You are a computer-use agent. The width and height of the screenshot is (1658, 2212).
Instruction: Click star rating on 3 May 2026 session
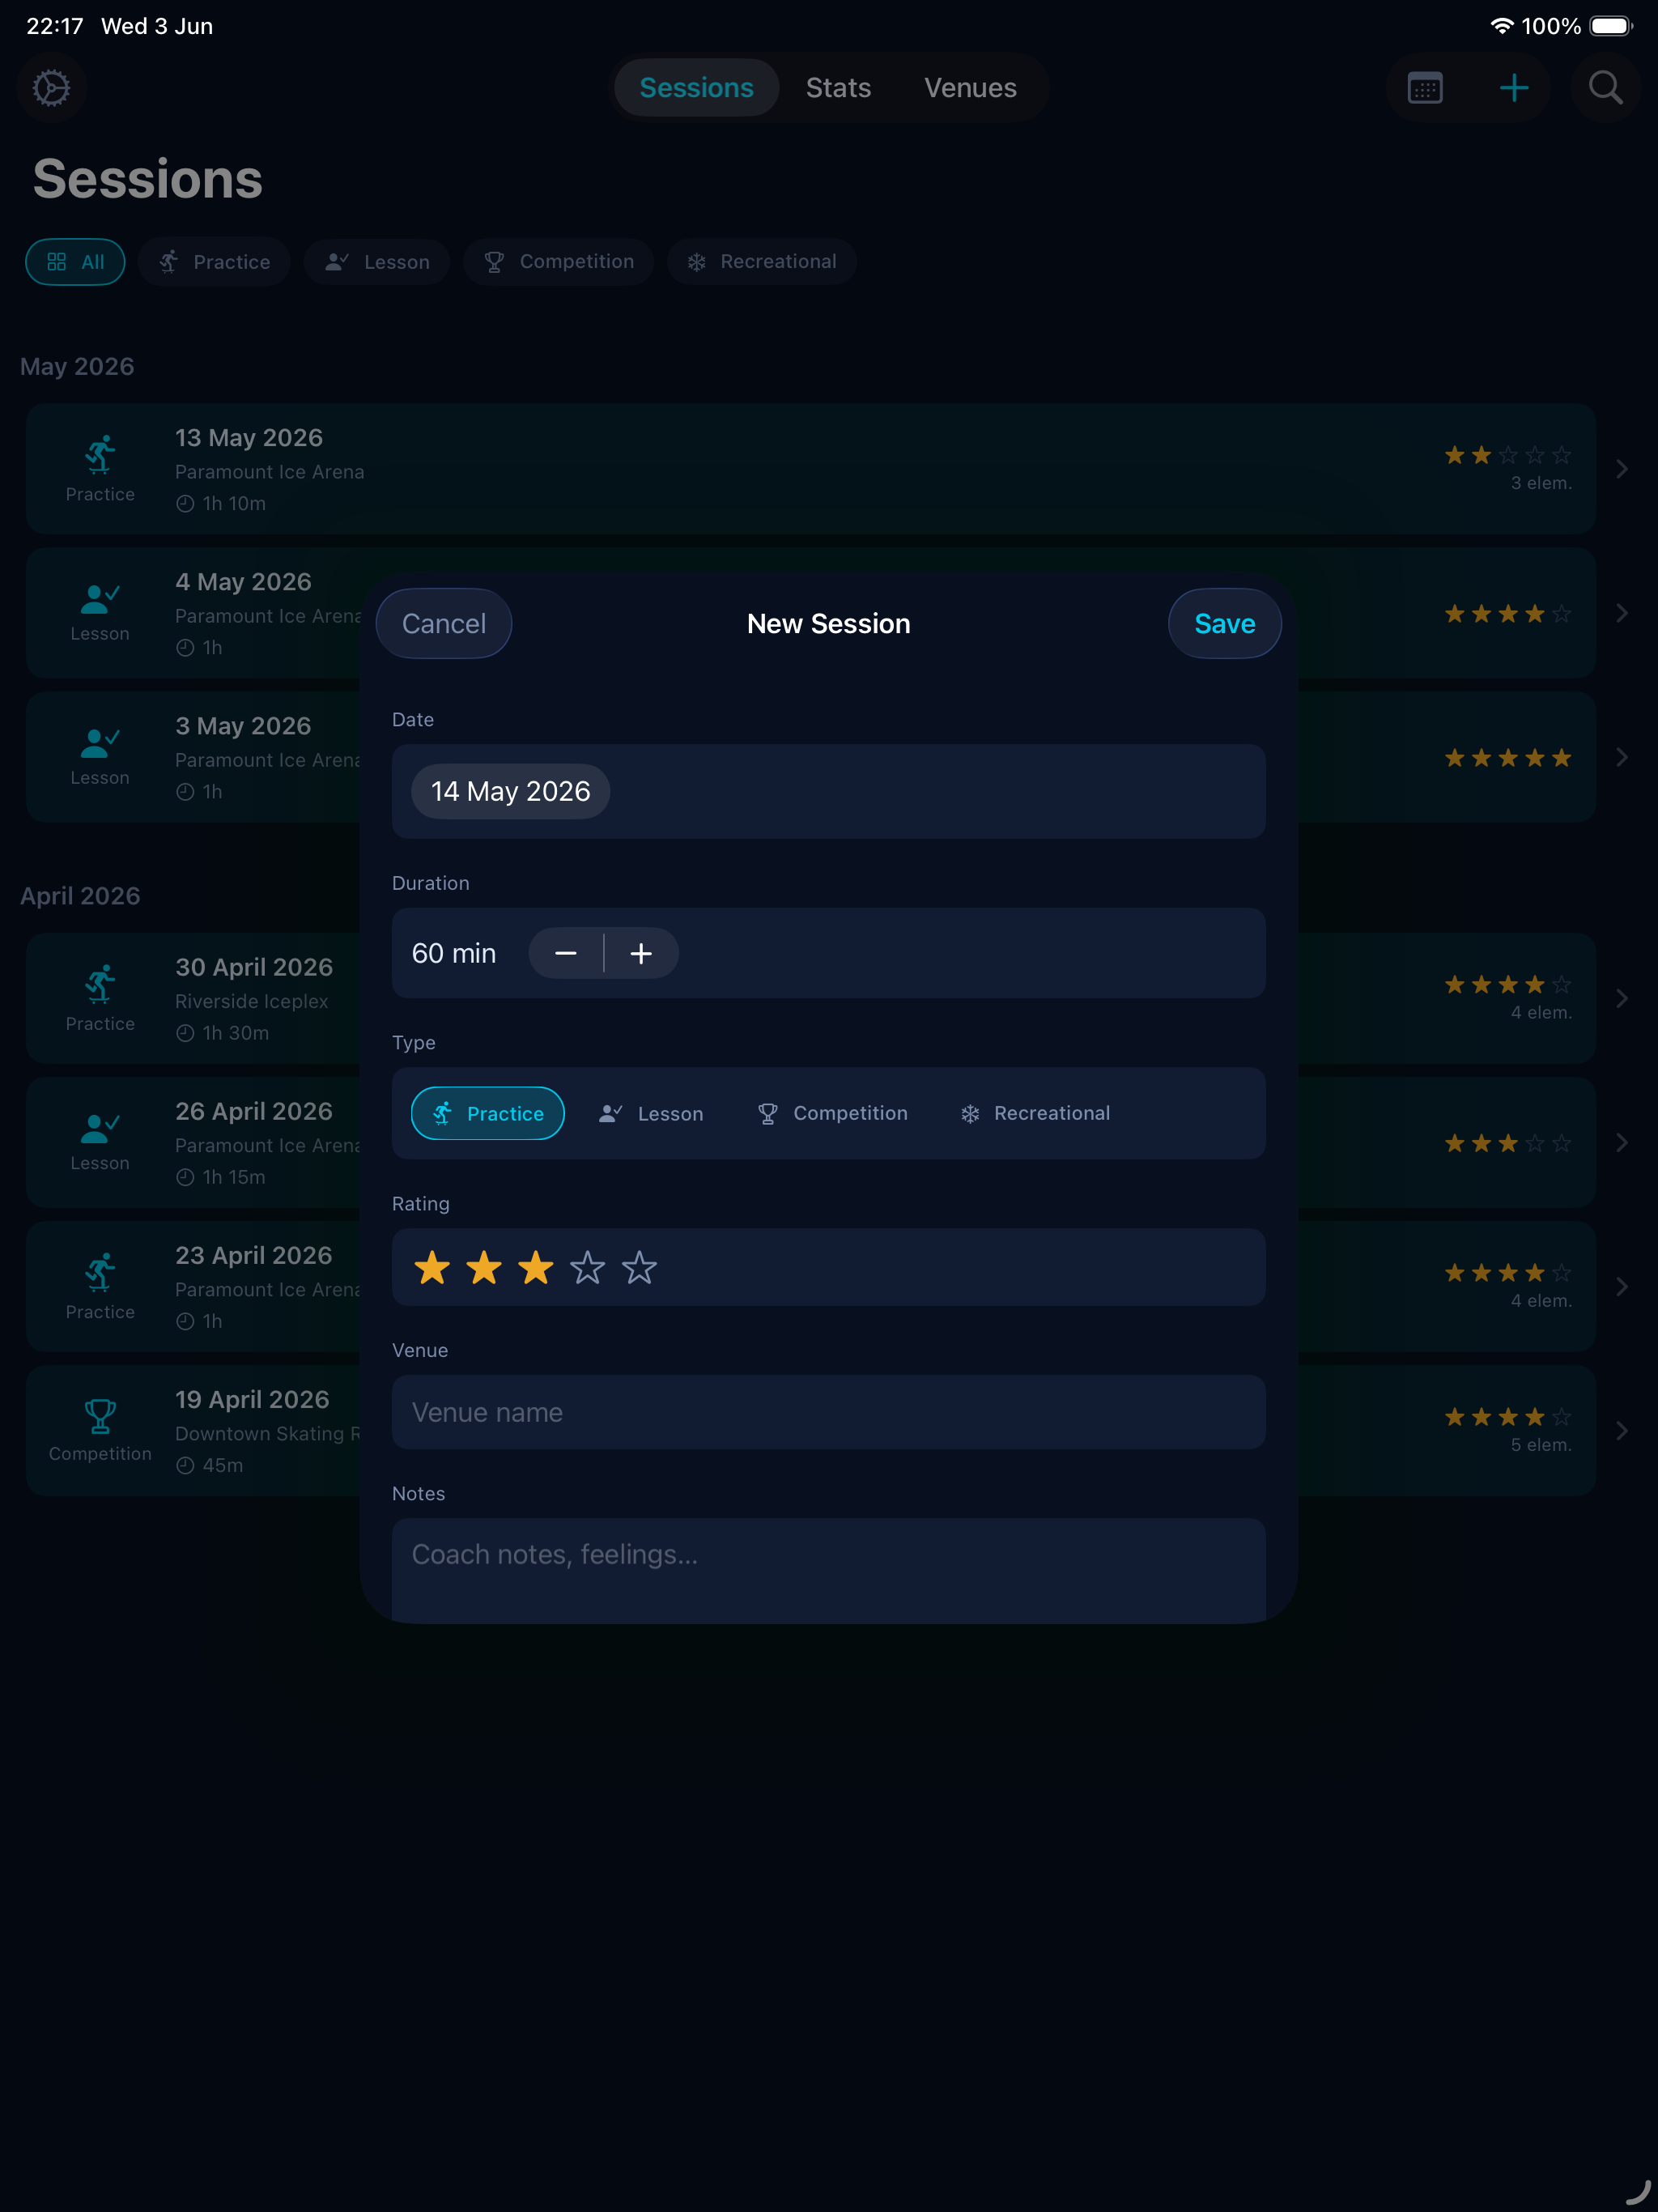(1508, 757)
